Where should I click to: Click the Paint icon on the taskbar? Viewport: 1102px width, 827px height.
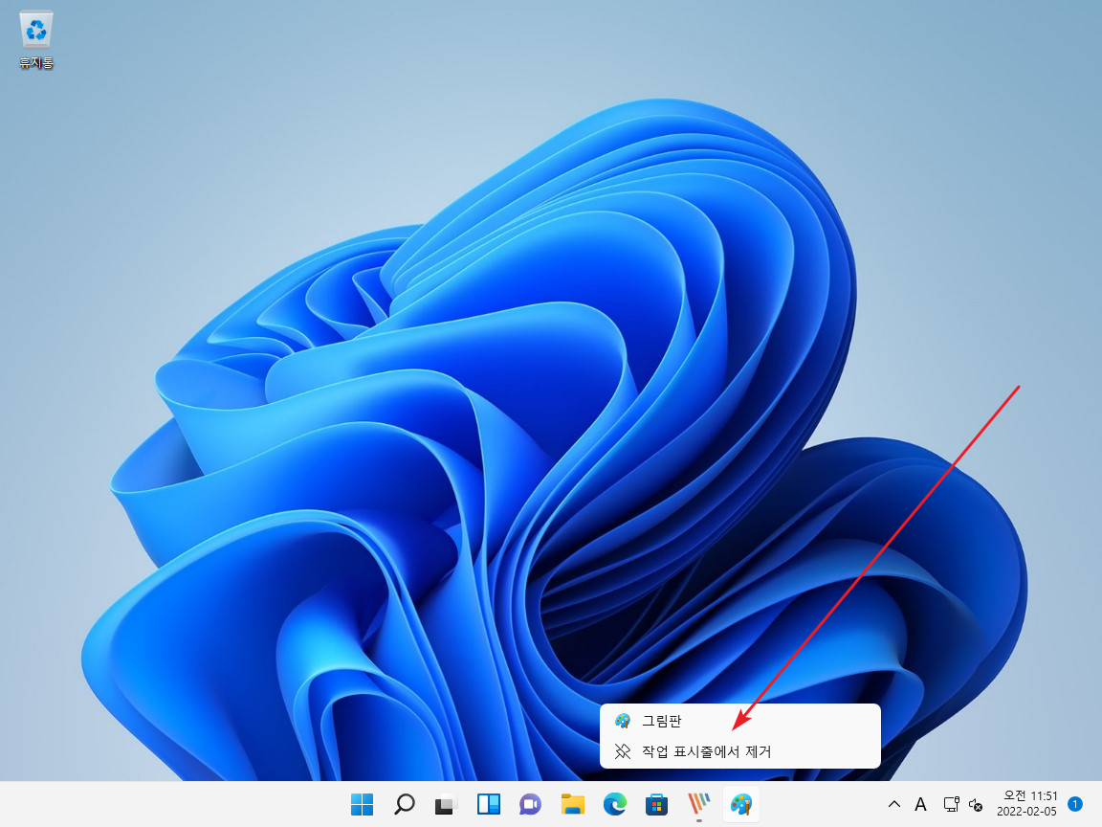click(740, 804)
